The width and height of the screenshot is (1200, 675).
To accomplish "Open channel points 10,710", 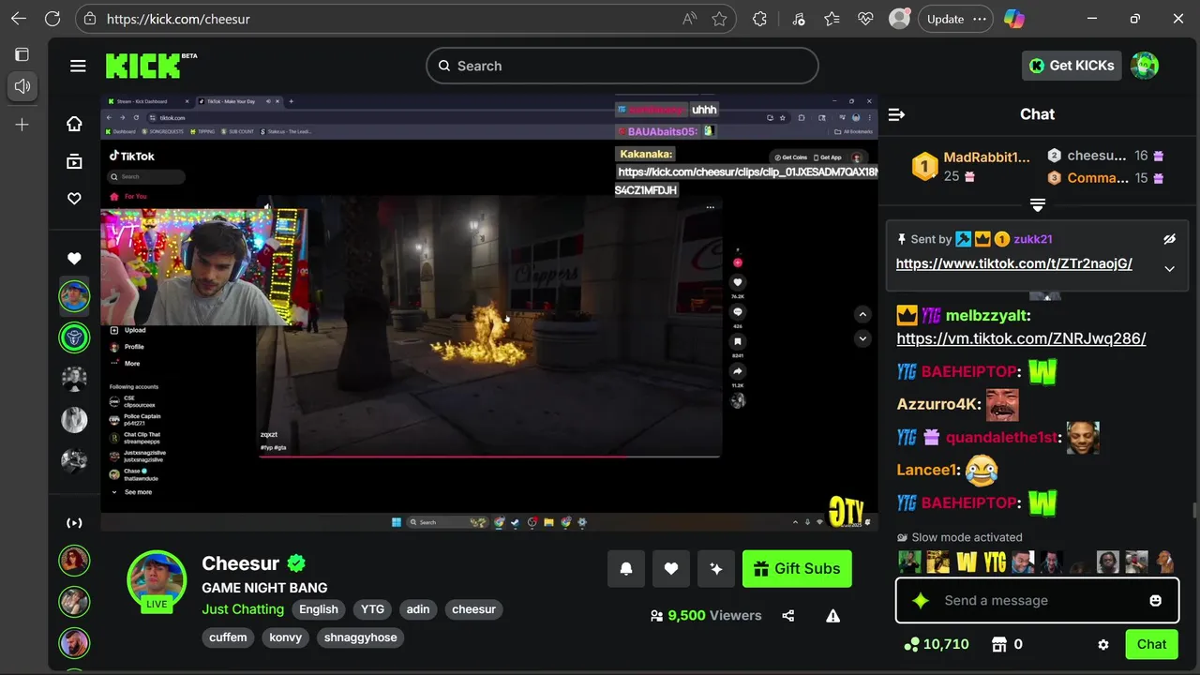I will click(x=936, y=644).
